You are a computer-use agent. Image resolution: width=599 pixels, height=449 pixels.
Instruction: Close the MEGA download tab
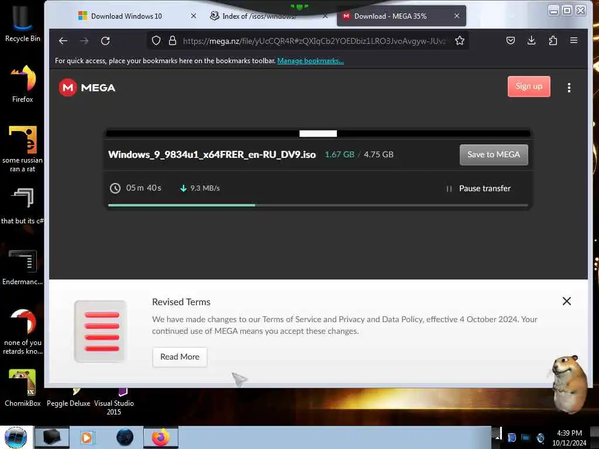(457, 16)
